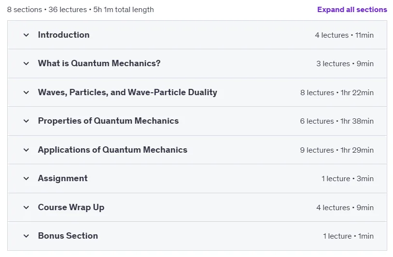Toggle chevron next to Properties of Quantum Mechanics
The image size is (393, 257).
26,121
